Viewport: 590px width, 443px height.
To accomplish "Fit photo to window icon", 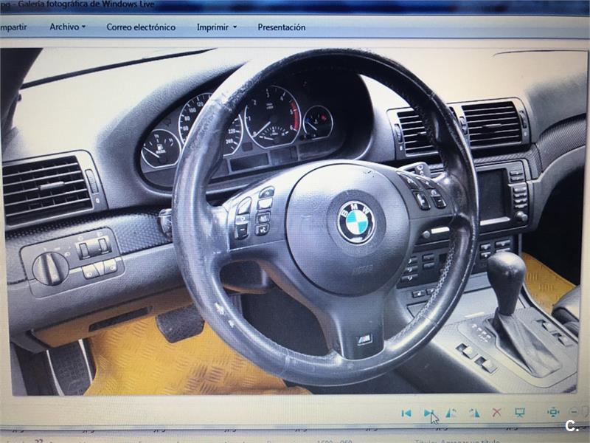I will click(x=553, y=412).
